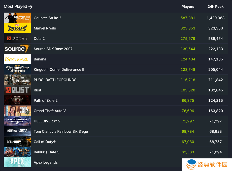Click Kingdom Come player count 123,748

pos(188,70)
